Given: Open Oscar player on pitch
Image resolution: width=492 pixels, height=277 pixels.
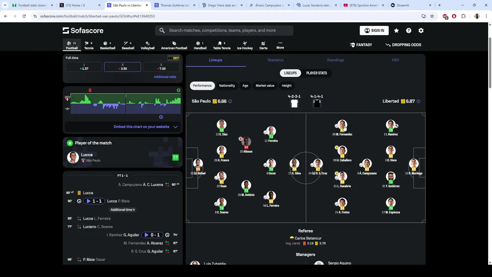Looking at the screenshot, I should tap(271, 167).
